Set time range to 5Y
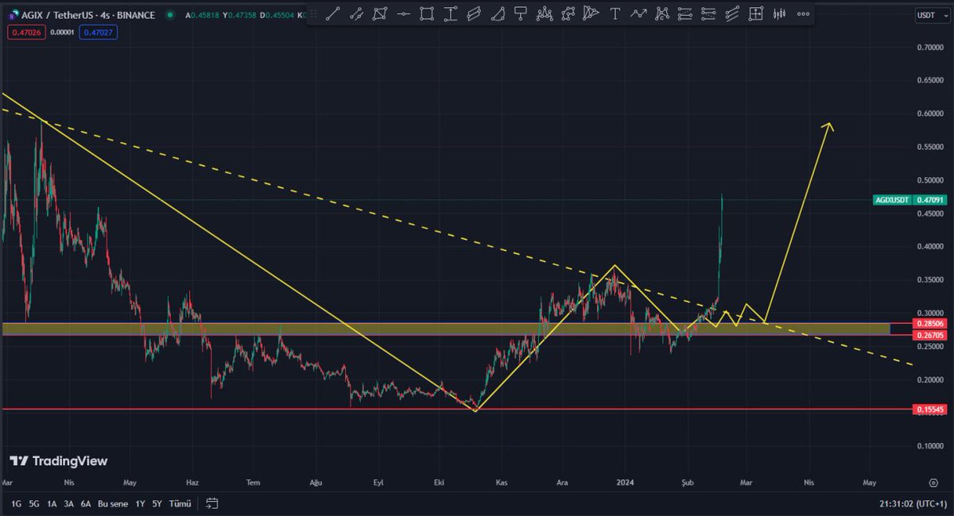This screenshot has width=954, height=516. pos(157,504)
